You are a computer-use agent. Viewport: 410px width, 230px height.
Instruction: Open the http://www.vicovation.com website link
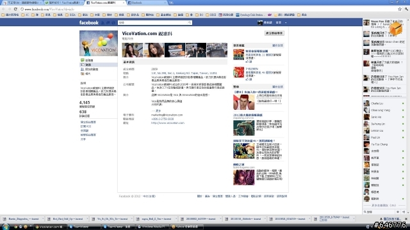coord(168,123)
